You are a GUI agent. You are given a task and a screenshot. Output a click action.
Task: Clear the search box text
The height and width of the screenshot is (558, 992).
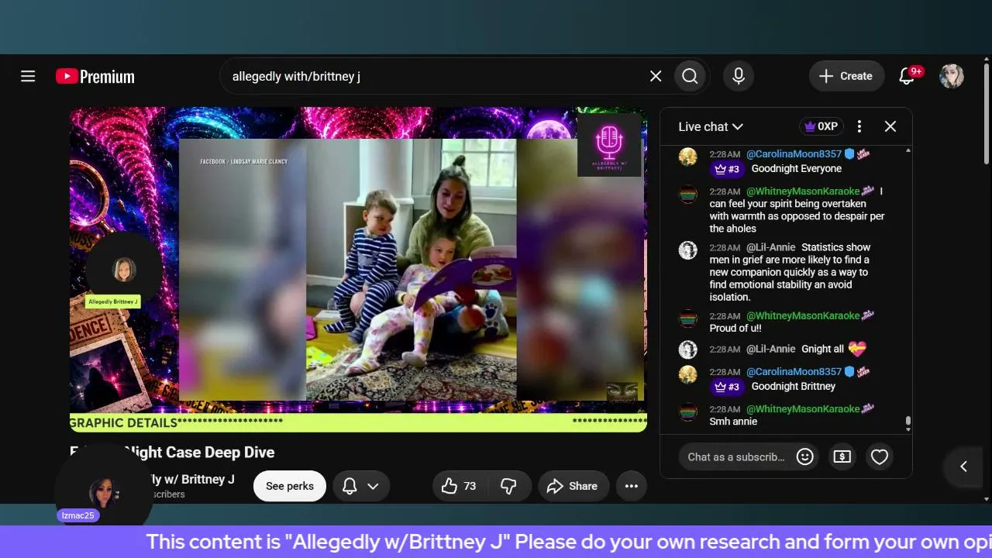click(656, 76)
